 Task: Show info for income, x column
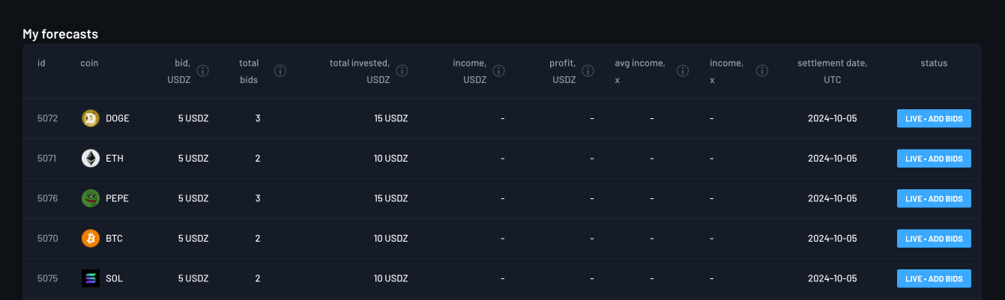(x=762, y=71)
